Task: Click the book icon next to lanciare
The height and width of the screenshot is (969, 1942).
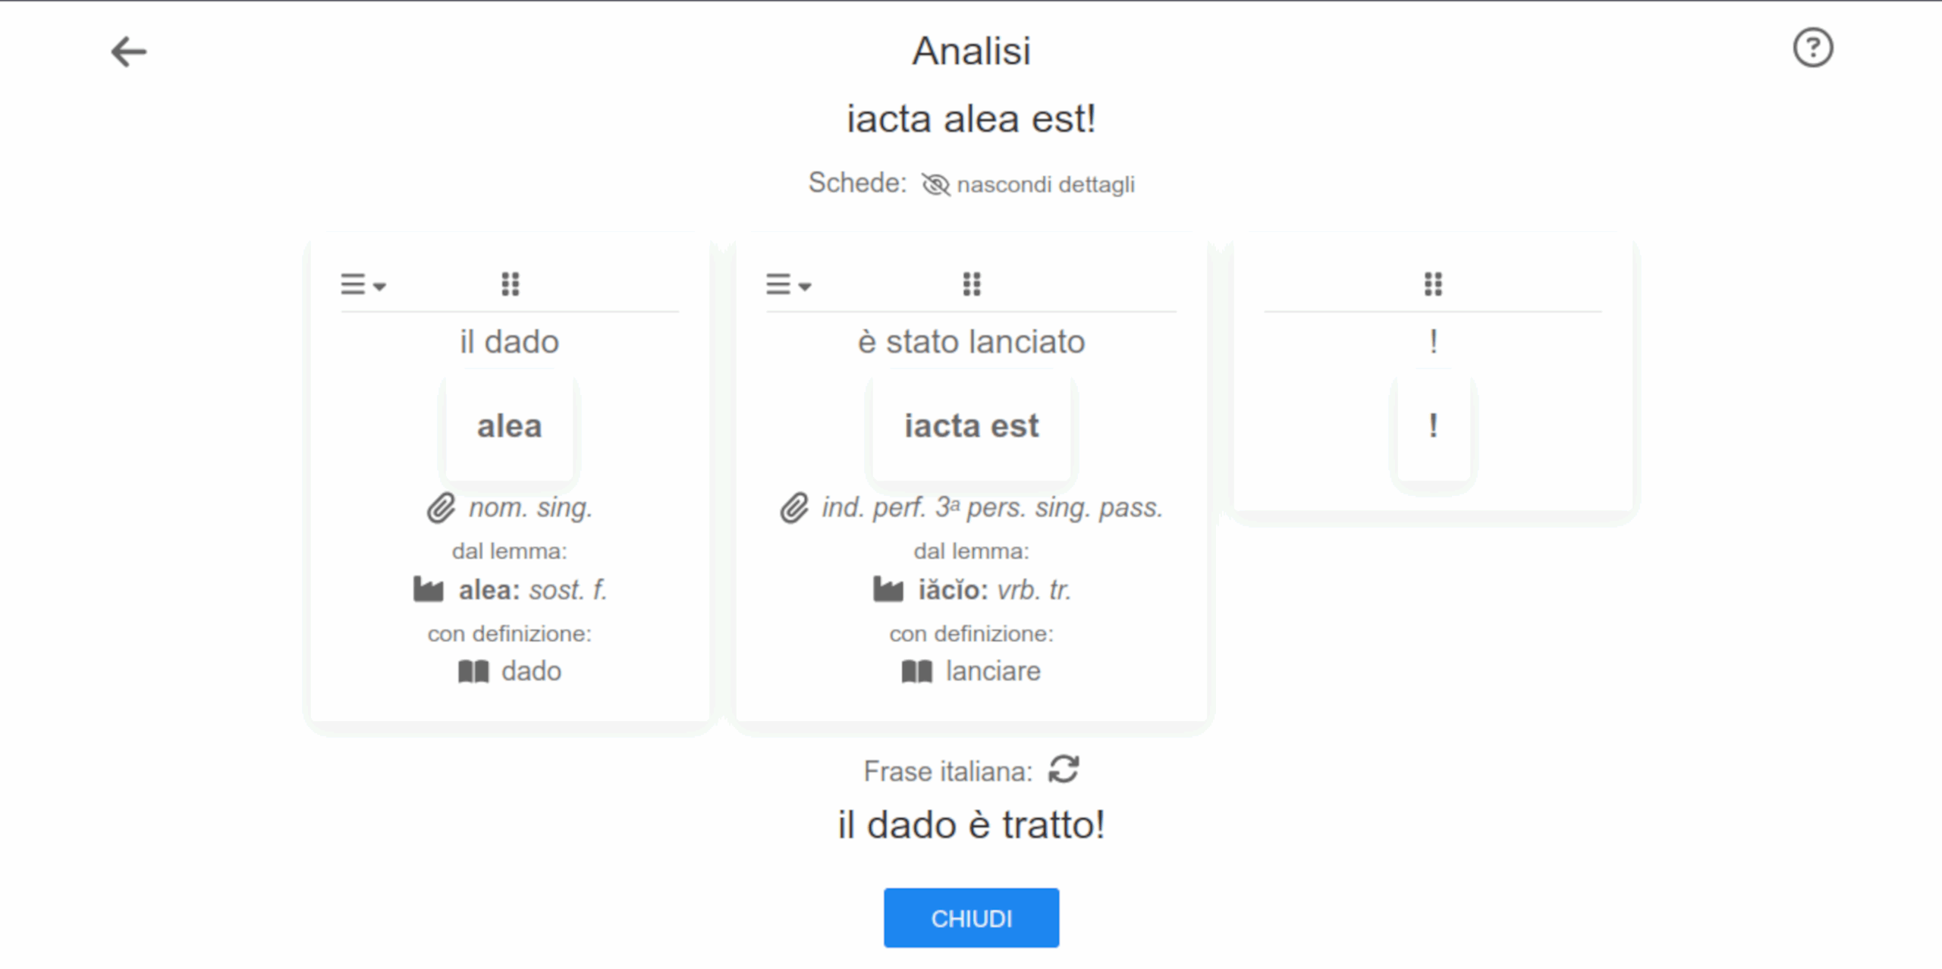Action: pyautogui.click(x=917, y=671)
